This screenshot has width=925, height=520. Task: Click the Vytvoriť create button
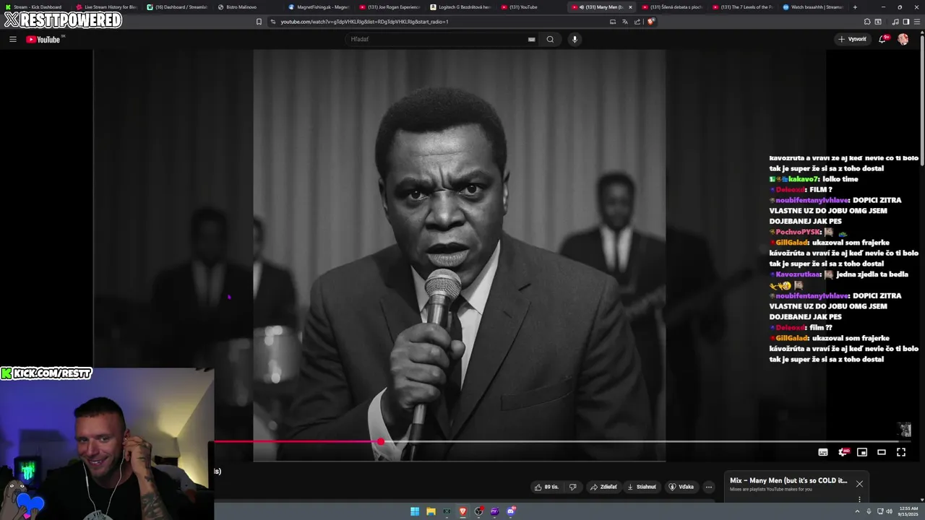tap(853, 39)
